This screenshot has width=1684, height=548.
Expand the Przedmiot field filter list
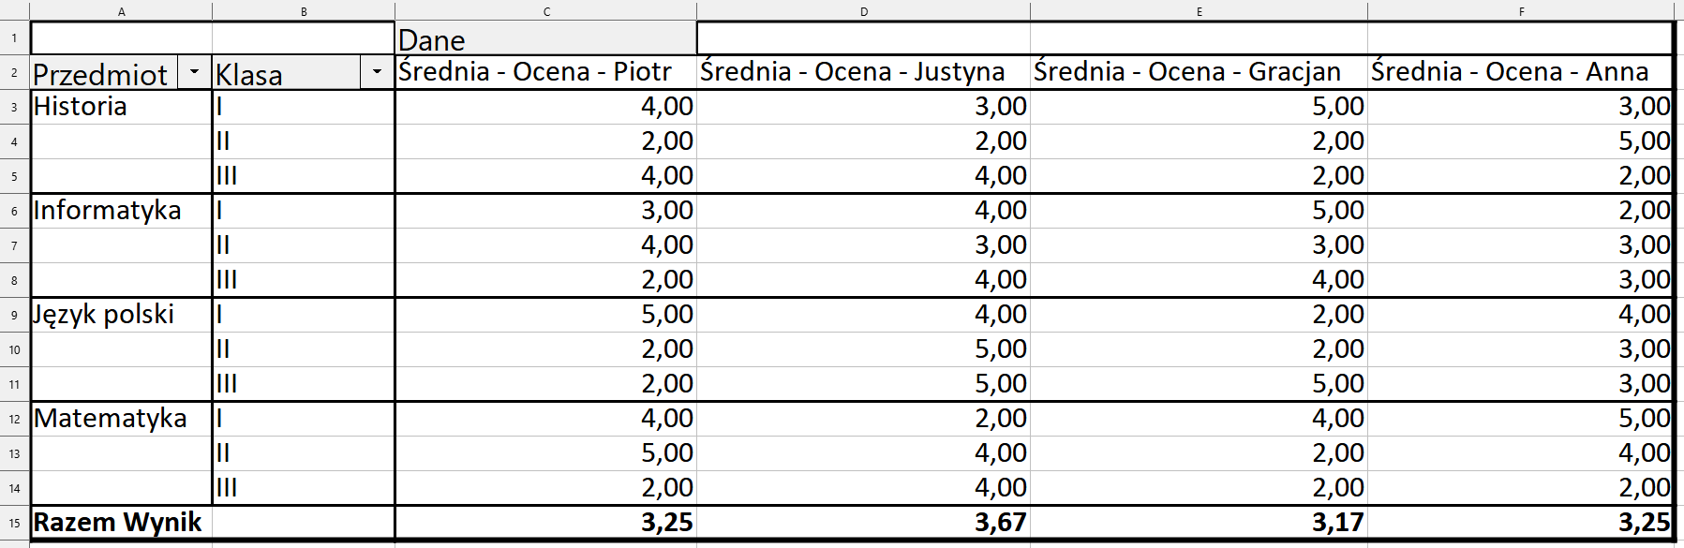click(x=195, y=73)
